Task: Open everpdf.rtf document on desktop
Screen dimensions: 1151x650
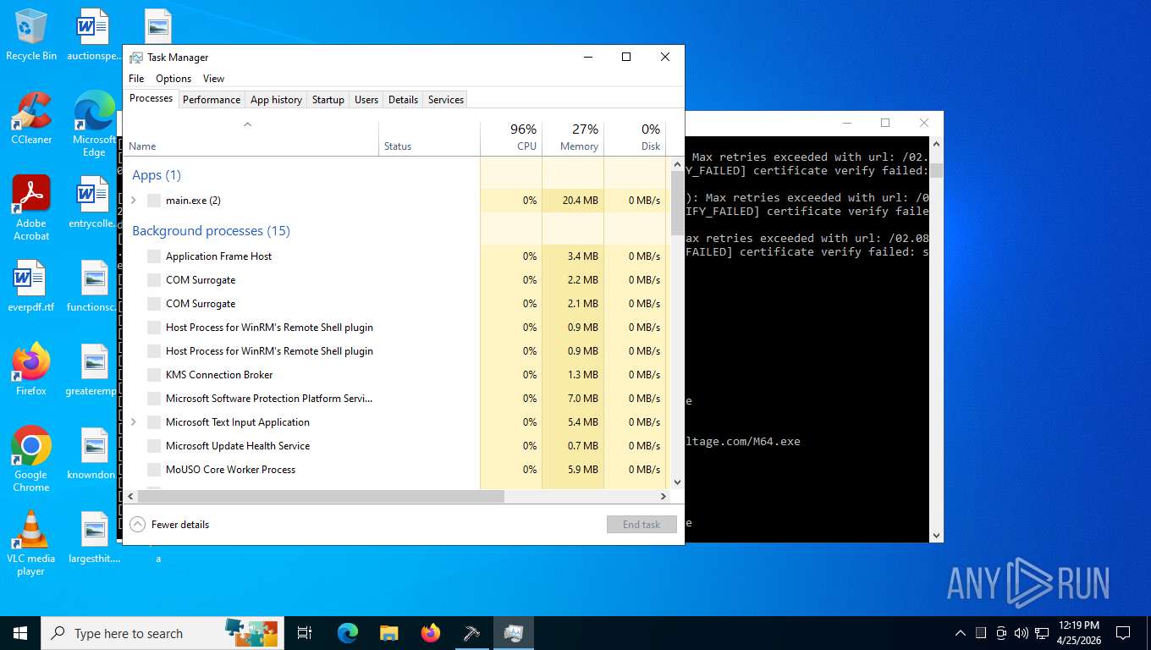Action: click(x=31, y=286)
